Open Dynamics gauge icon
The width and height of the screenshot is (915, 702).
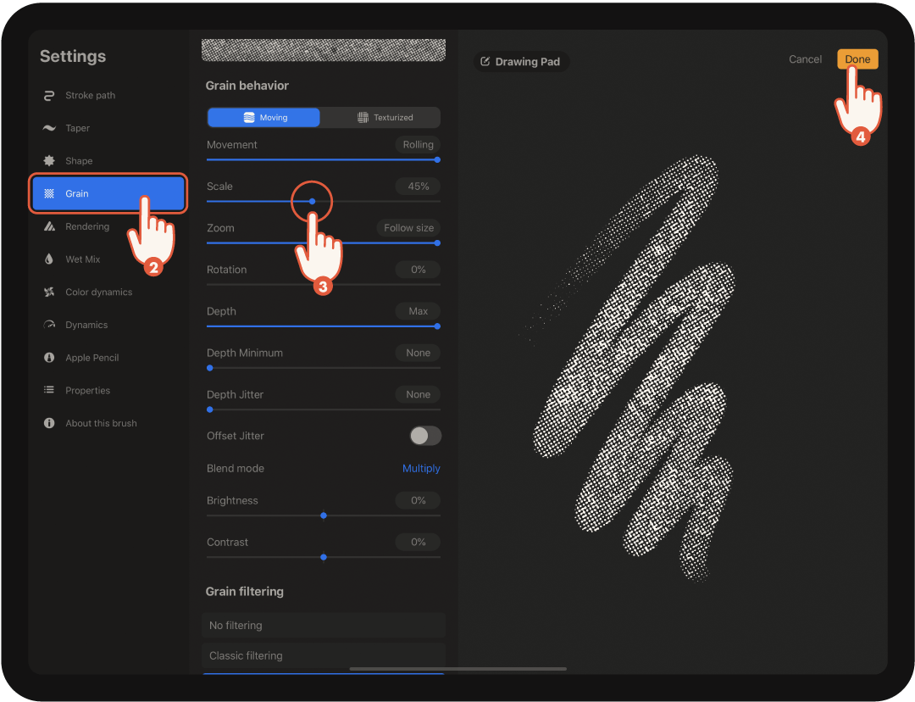tap(49, 325)
